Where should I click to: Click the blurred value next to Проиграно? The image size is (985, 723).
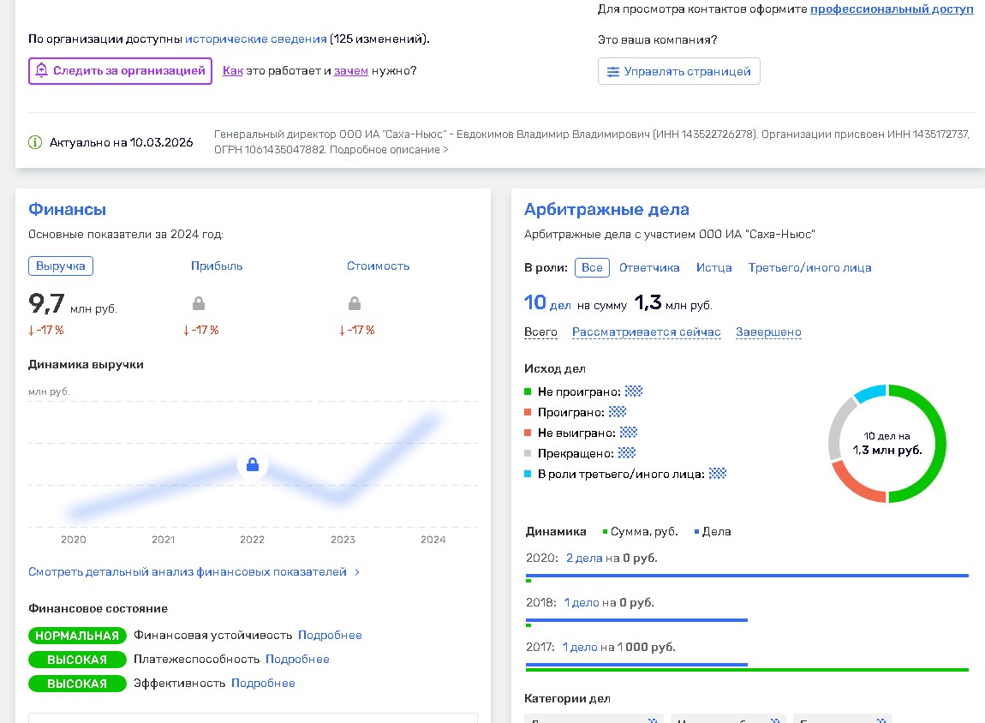pos(617,412)
